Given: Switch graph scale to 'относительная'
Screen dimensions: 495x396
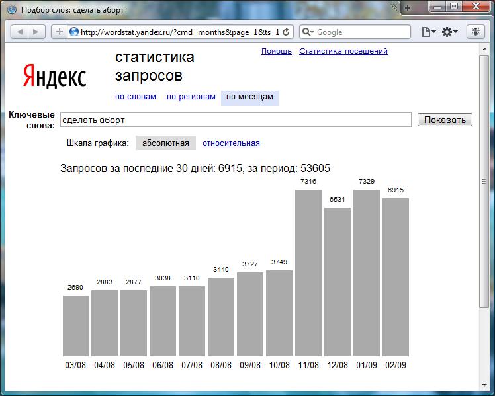Looking at the screenshot, I should click(231, 143).
